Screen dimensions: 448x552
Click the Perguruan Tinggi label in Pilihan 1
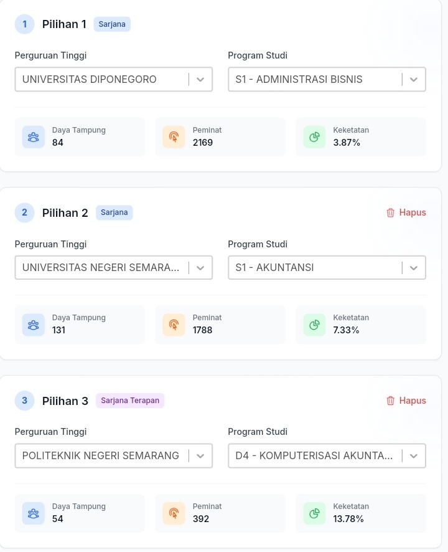pos(50,55)
